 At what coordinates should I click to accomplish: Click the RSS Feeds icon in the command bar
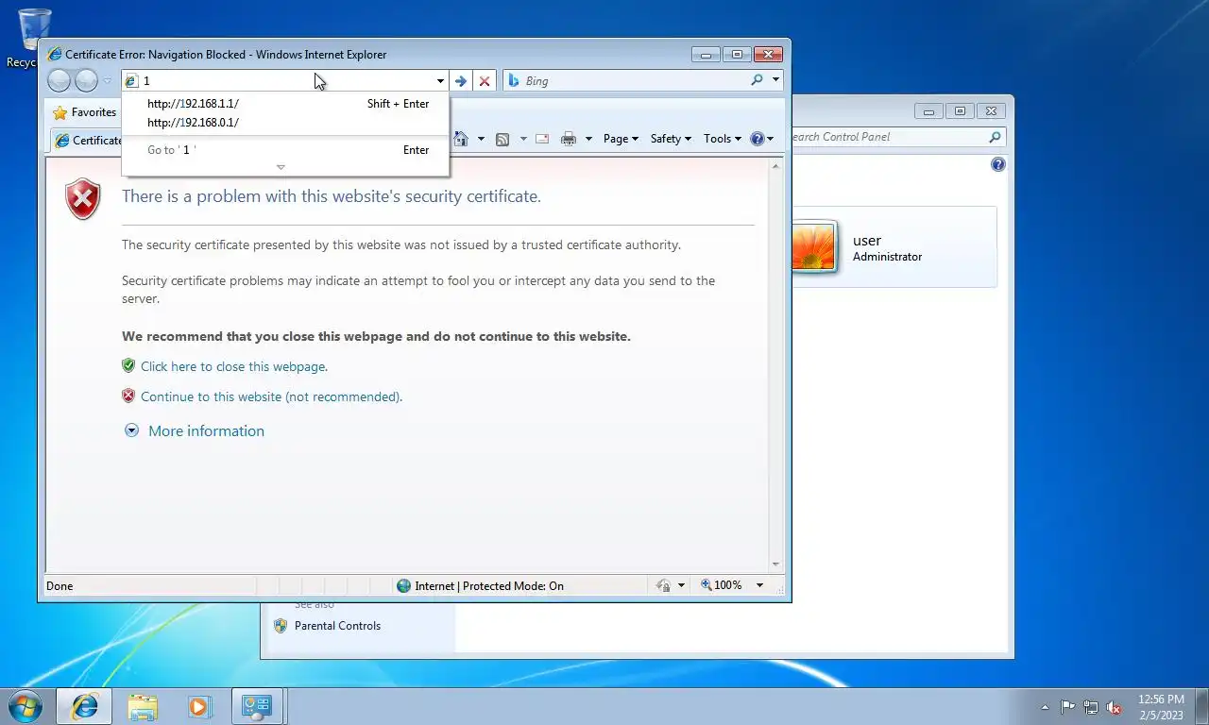coord(502,139)
